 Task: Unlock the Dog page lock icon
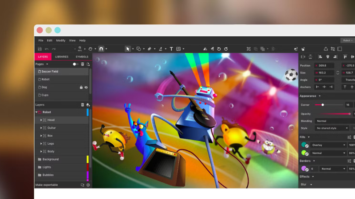[x=81, y=87]
